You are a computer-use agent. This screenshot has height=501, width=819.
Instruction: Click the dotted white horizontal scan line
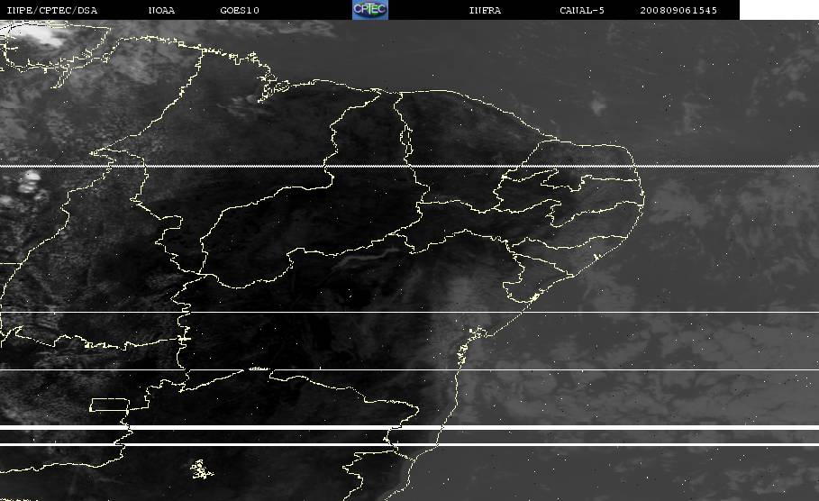coord(409,166)
